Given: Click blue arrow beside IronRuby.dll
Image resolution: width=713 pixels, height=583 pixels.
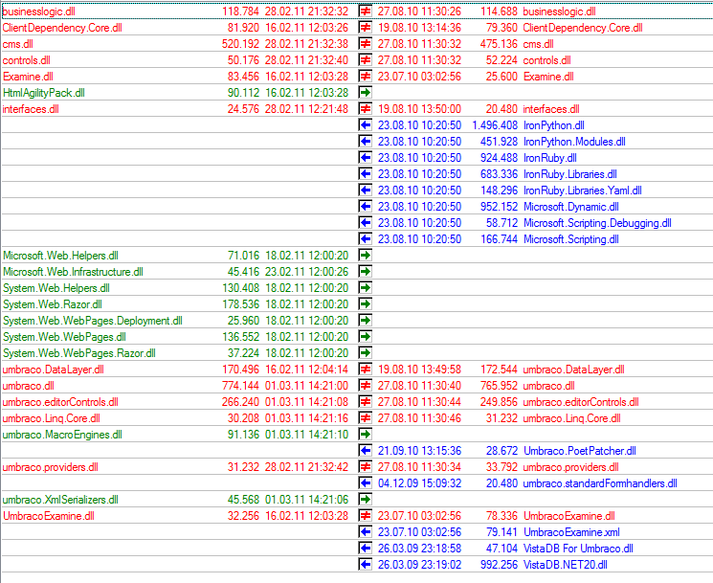Looking at the screenshot, I should 366,157.
